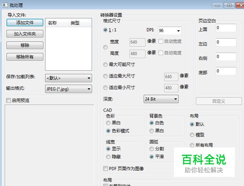Viewport: 244px width, 186px height.
Task: Enable the 启用预览 checkbox
Action: pyautogui.click(x=8, y=100)
